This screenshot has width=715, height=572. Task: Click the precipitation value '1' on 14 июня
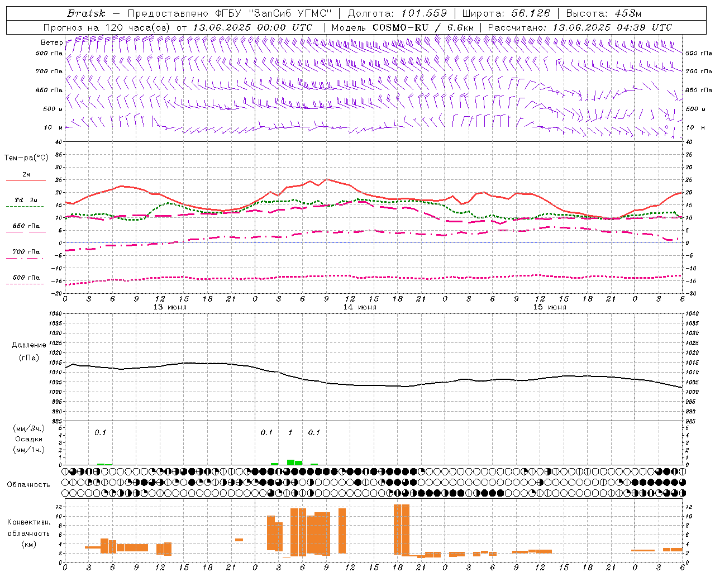290,433
